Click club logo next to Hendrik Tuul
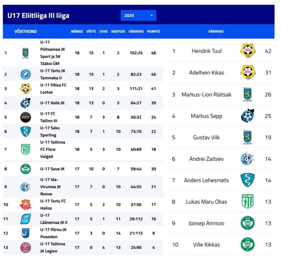281x257 pixels. (x=248, y=51)
